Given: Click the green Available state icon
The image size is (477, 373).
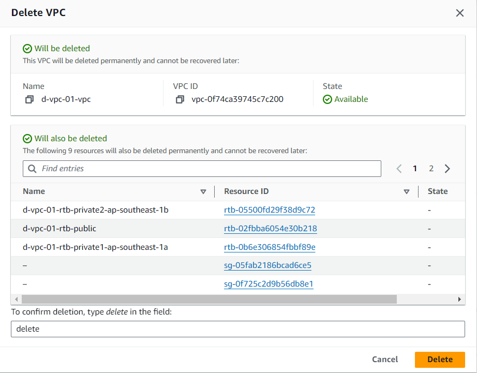Looking at the screenshot, I should (x=327, y=99).
